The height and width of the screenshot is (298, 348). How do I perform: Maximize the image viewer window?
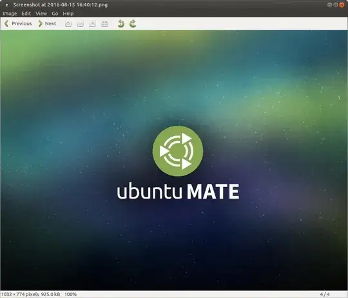336,5
